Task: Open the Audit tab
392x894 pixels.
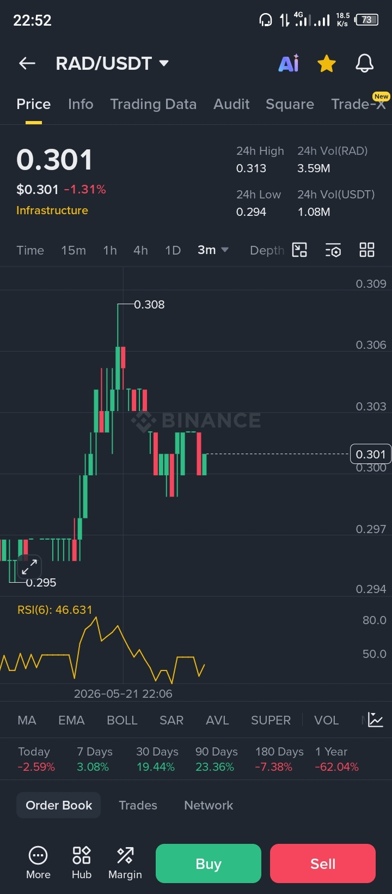Action: [231, 104]
